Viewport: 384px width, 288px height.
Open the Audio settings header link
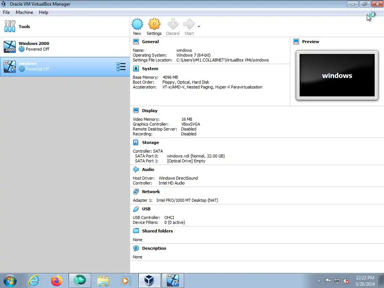point(148,169)
